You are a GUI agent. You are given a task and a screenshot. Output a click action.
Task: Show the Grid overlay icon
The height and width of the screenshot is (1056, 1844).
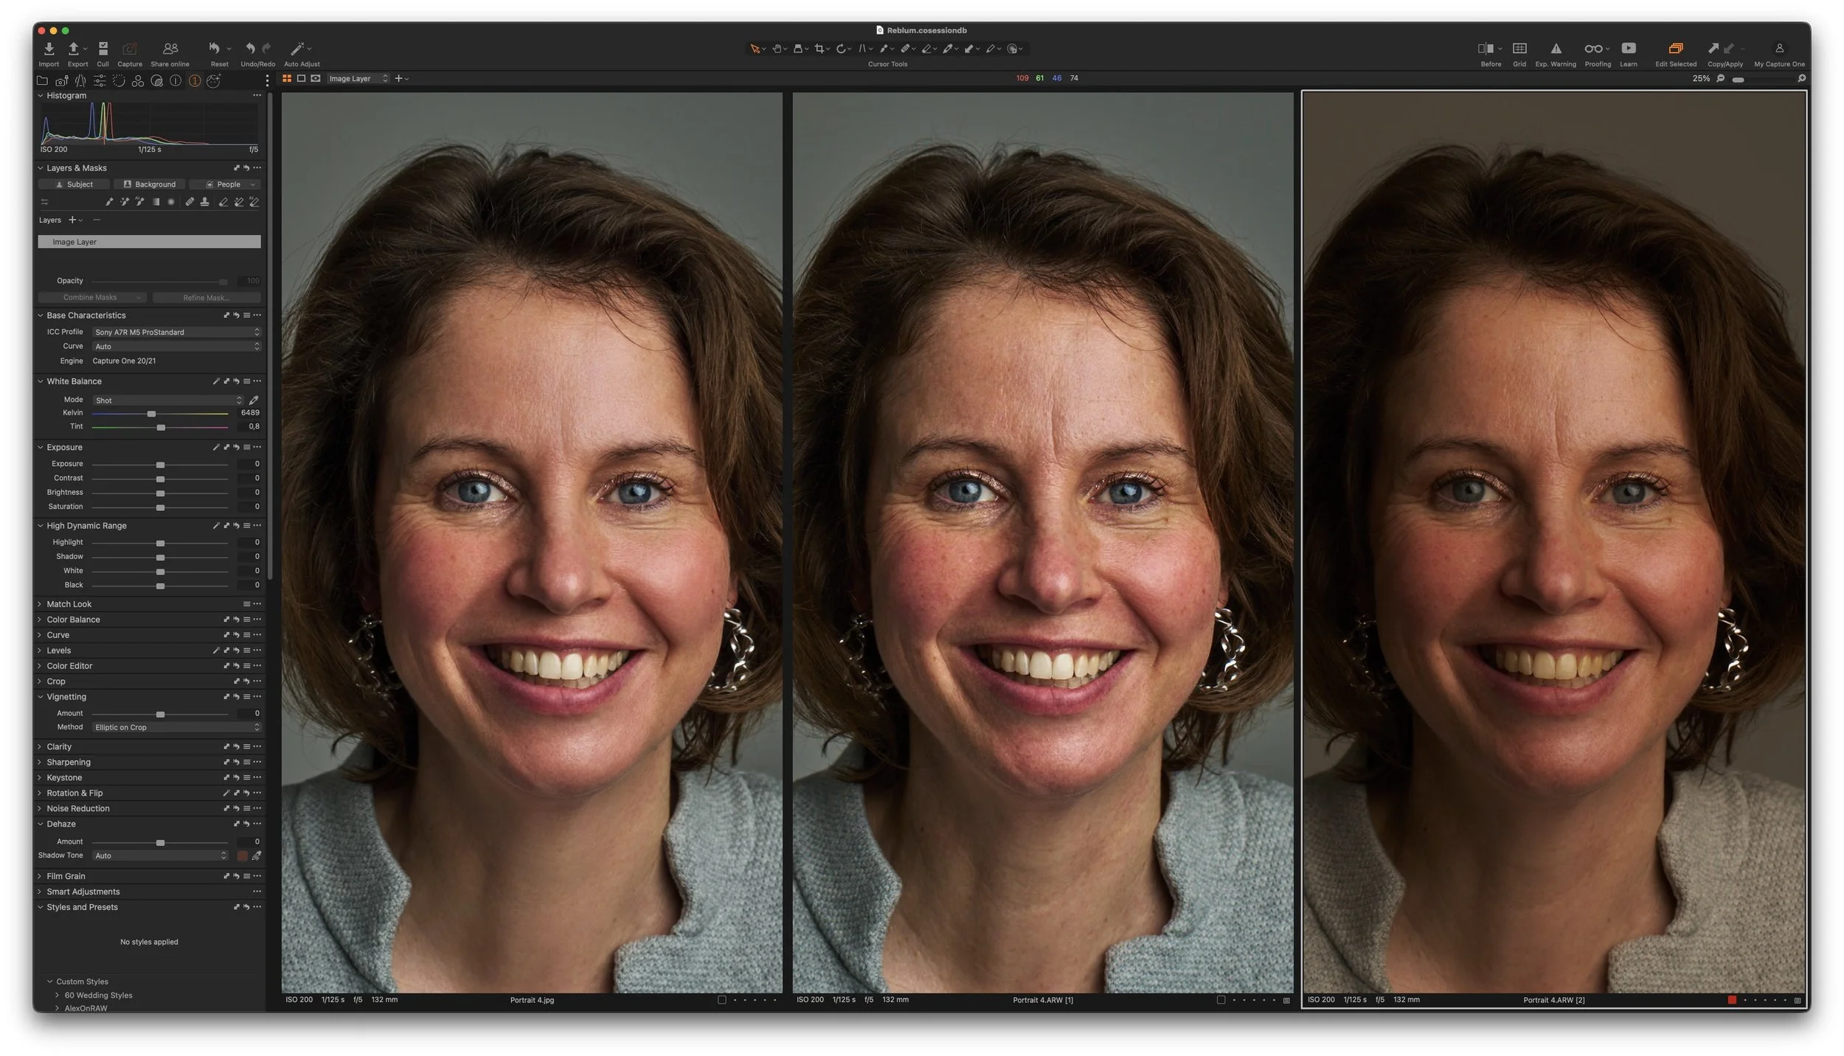click(1519, 49)
